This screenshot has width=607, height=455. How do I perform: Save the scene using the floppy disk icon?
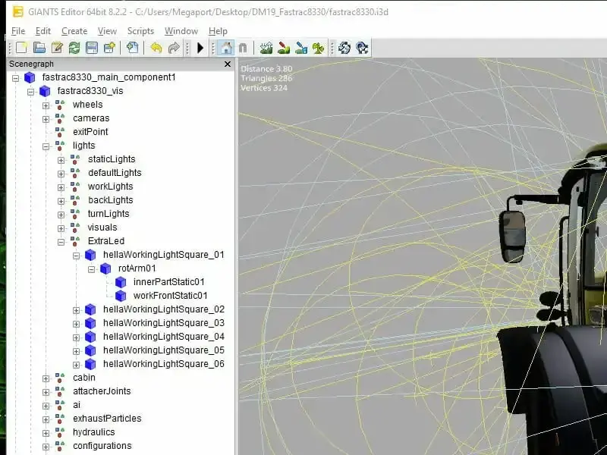coord(92,48)
